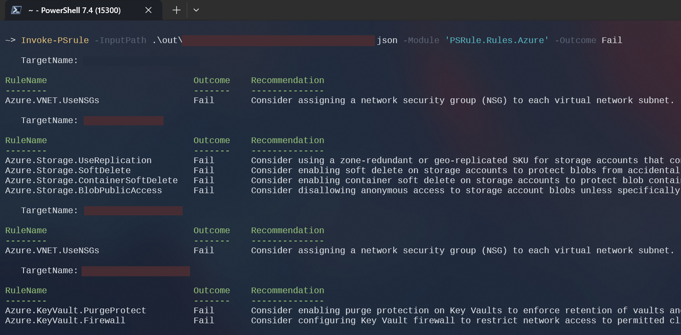
Task: Click Azure.Storage.UseReplication rule name
Action: point(78,161)
